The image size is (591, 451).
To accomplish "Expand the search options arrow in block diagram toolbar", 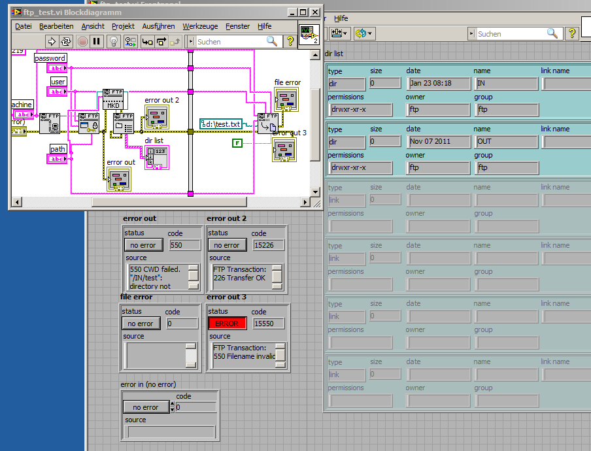I will tap(190, 41).
